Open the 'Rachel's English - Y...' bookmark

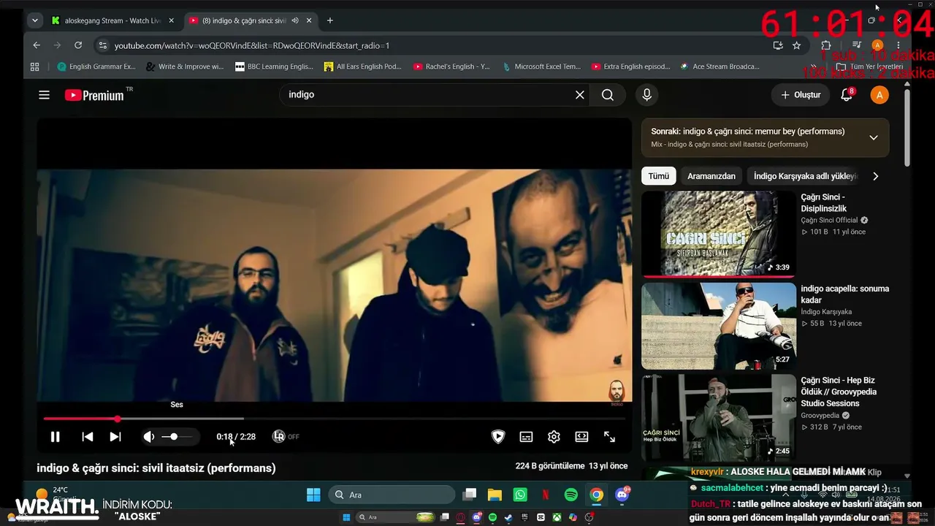(451, 66)
